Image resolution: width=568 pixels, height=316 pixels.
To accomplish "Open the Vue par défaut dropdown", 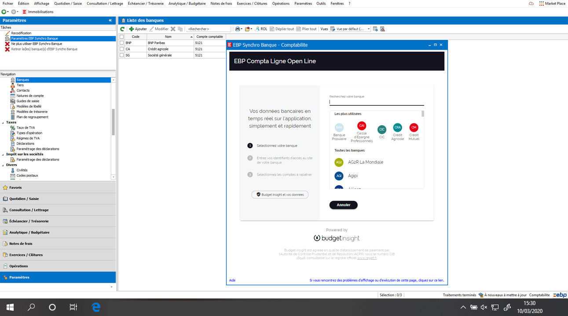I will tap(369, 29).
